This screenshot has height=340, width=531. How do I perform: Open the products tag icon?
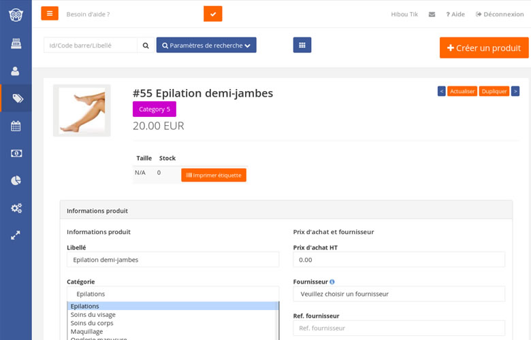pyautogui.click(x=18, y=99)
